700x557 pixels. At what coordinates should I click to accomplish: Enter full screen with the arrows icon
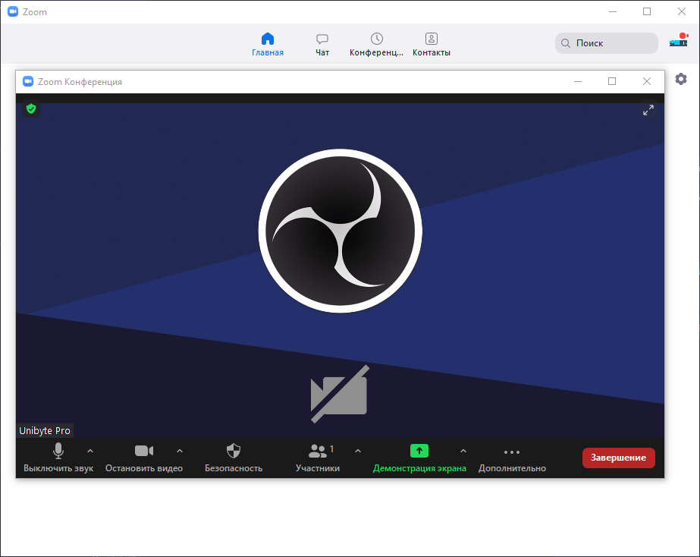point(648,110)
